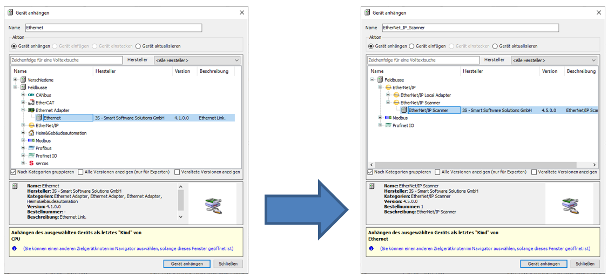The image size is (608, 278).
Task: Enable 'Veraltete Versionen anzeigen' in right dialog
Action: tap(535, 172)
